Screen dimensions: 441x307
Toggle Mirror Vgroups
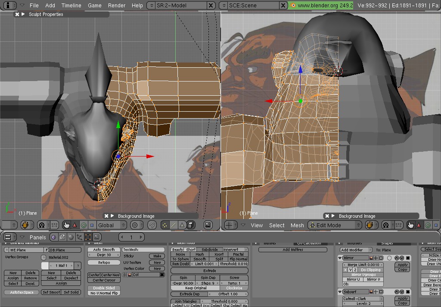point(363,275)
